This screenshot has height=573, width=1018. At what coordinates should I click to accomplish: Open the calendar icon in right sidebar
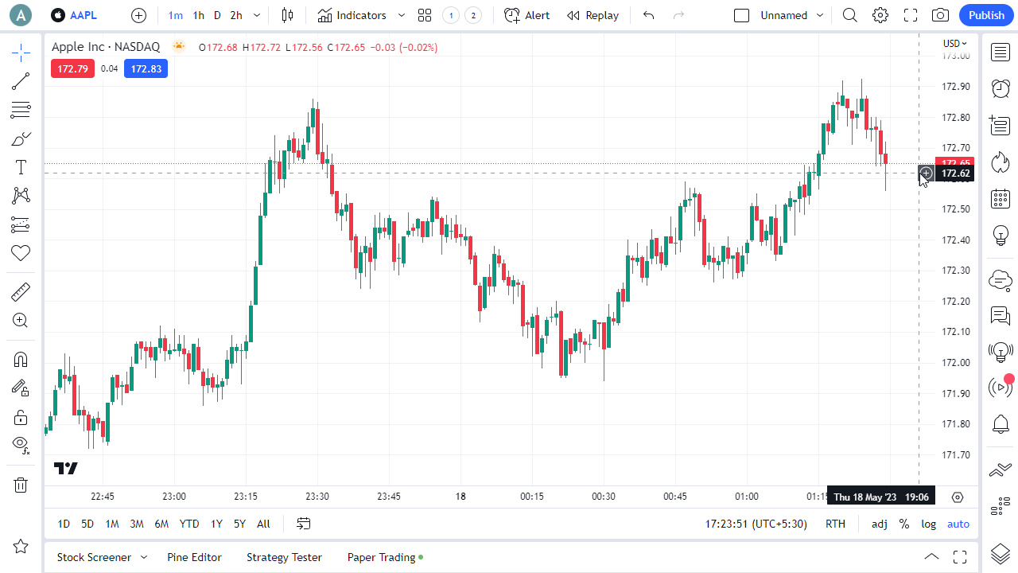pyautogui.click(x=1001, y=199)
